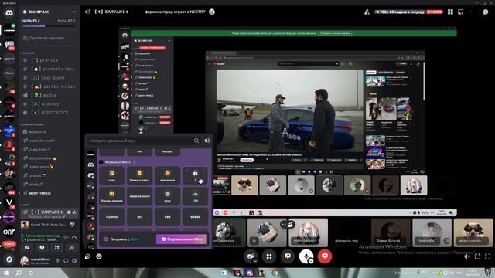The width and height of the screenshot is (495, 278).
Task: Select the KAMPANI 1 voice channel row
Action: click(49, 213)
